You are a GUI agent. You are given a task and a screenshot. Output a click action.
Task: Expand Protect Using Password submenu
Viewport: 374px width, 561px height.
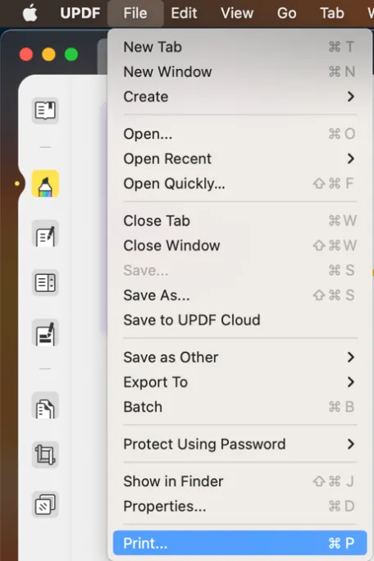click(239, 444)
